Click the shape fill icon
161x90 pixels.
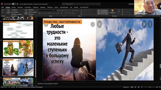(122, 10)
